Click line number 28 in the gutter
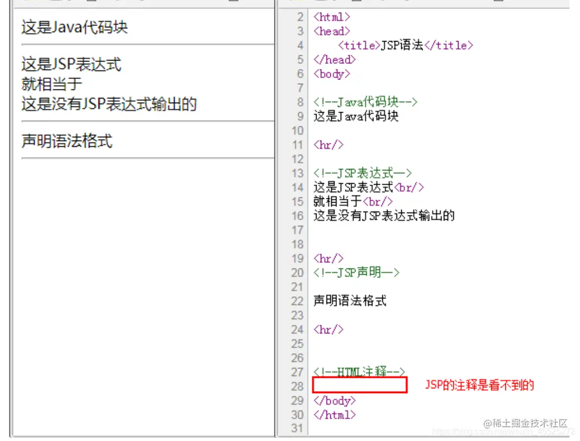Screen dimensions: 580x441 pyautogui.click(x=298, y=387)
